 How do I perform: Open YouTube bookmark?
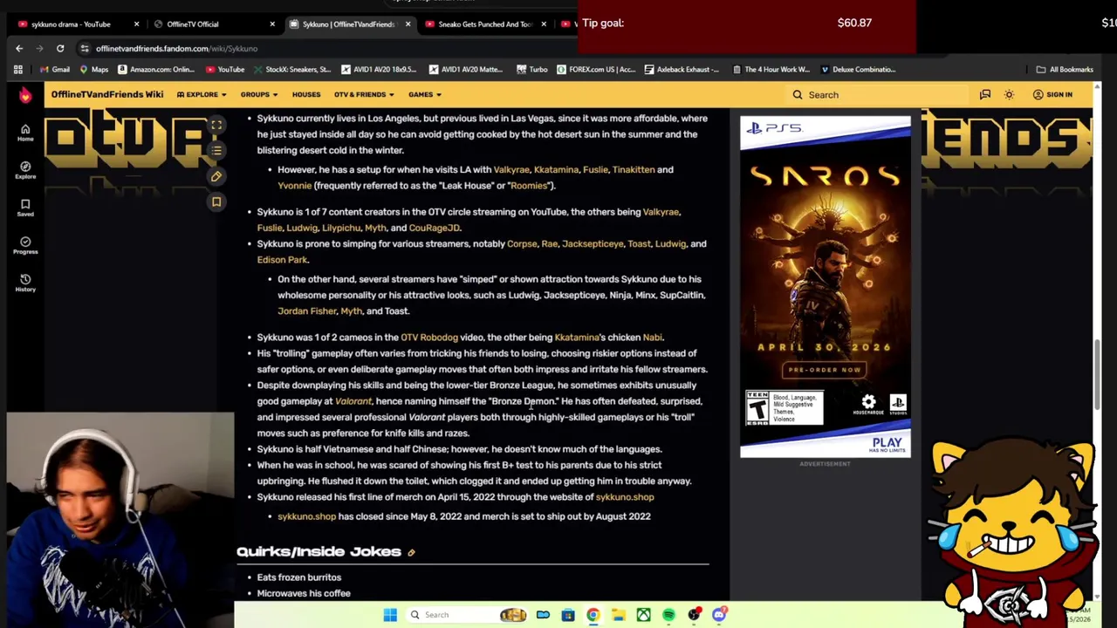click(x=225, y=70)
